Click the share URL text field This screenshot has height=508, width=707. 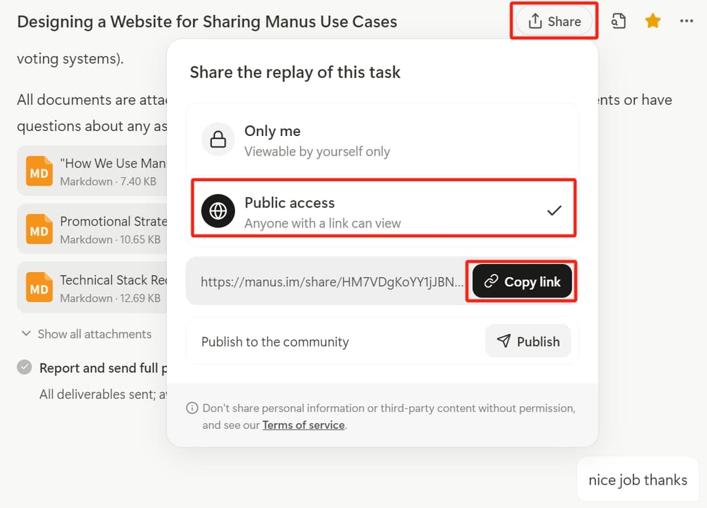pyautogui.click(x=331, y=282)
